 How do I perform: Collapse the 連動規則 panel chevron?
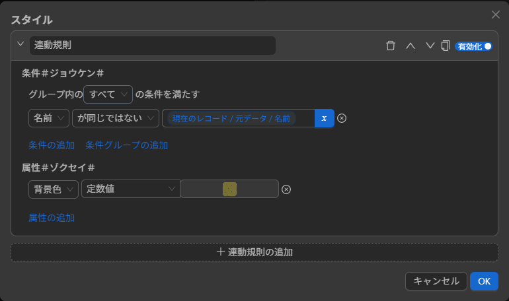[20, 44]
